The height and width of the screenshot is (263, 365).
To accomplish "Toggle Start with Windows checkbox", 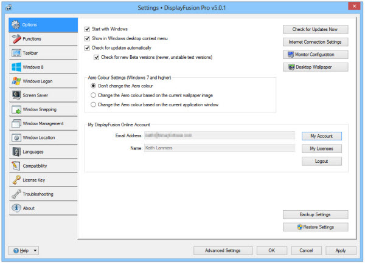I will [x=87, y=29].
